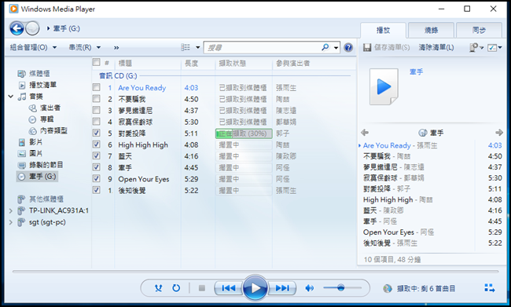Open 影片 videos library
511x307 pixels.
click(31, 142)
